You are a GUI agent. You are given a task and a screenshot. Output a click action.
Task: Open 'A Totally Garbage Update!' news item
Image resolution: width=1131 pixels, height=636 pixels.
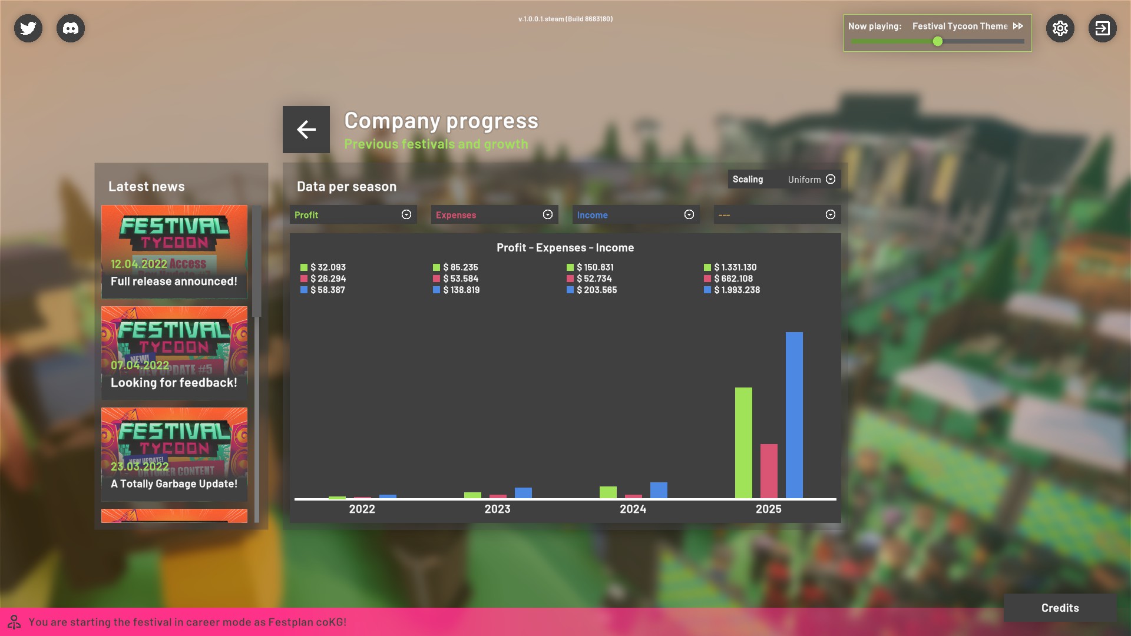174,455
